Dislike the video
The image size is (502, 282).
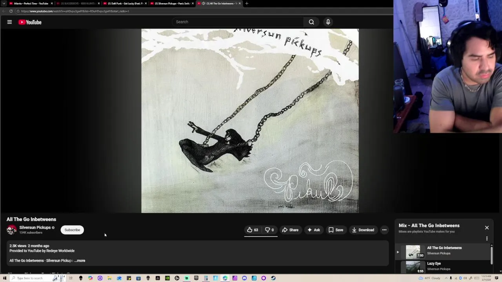pyautogui.click(x=269, y=230)
